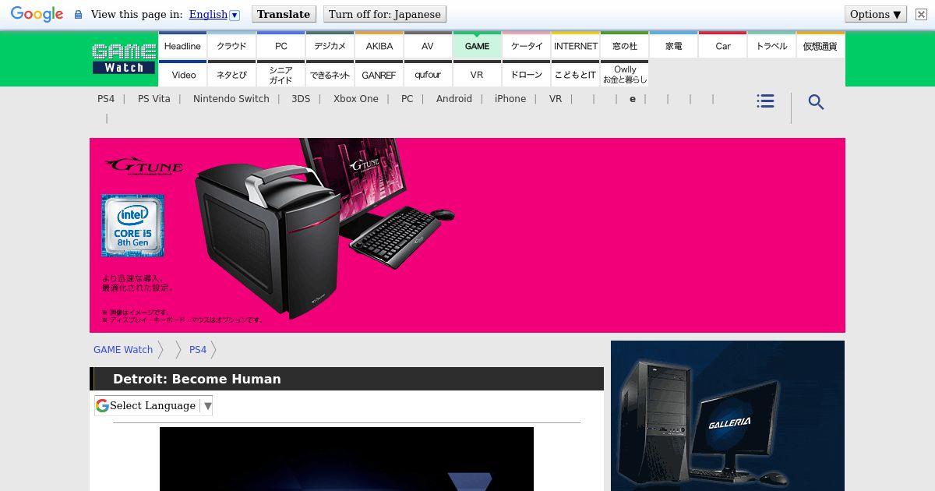The image size is (935, 491).
Task: Click the Detroit: Become Human heading
Action: coord(197,379)
